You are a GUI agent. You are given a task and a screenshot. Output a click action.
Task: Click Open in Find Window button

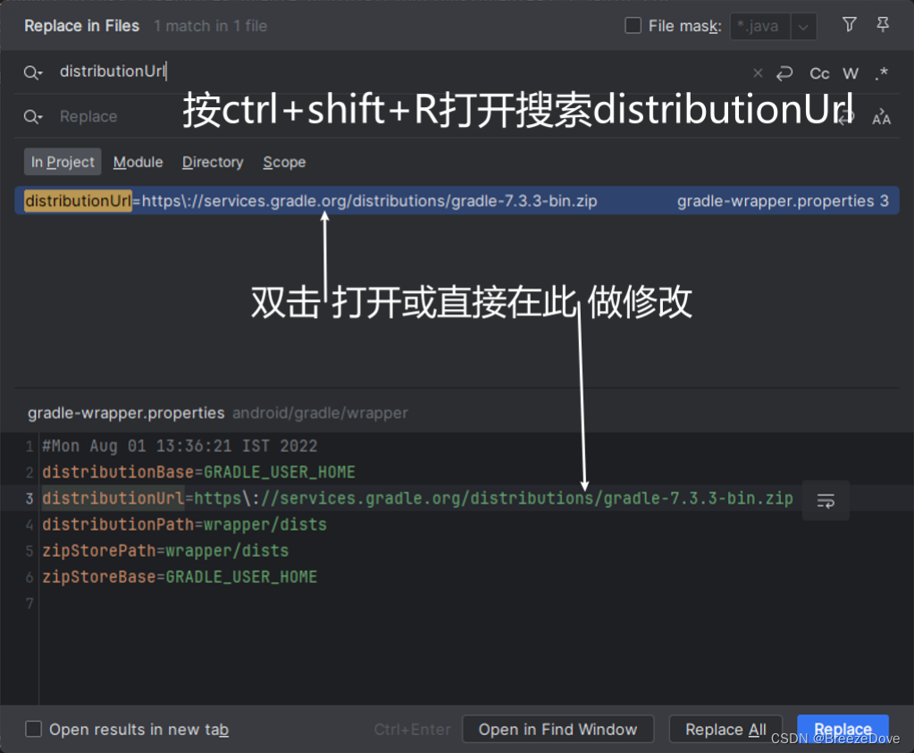click(x=558, y=729)
